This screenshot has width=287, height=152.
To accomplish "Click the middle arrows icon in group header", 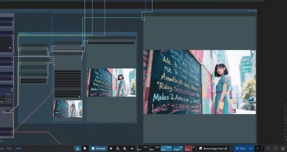I will coord(252,10).
